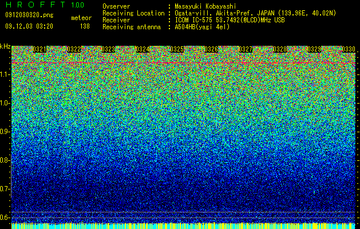Click the meteor count 138
The image size is (360, 229).
[x=85, y=26]
